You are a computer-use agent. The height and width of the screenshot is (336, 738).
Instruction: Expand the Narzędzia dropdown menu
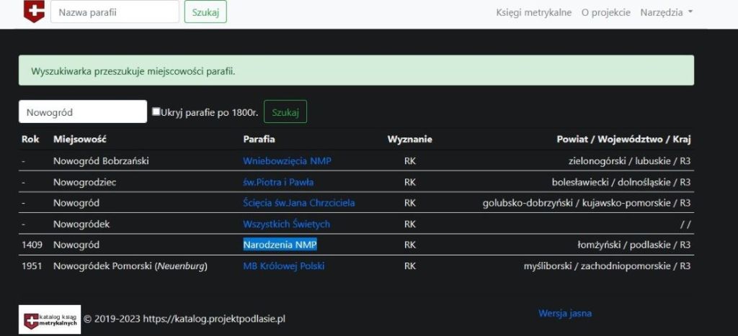666,12
